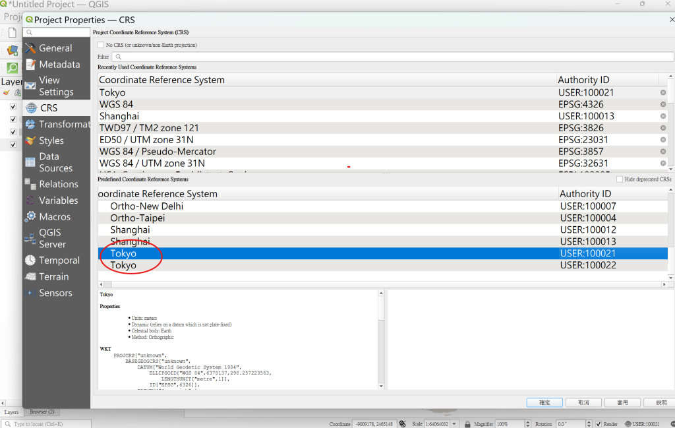This screenshot has height=428, width=675.
Task: Select highlighted Tokyo USER:100021 predefined row
Action: click(x=383, y=254)
